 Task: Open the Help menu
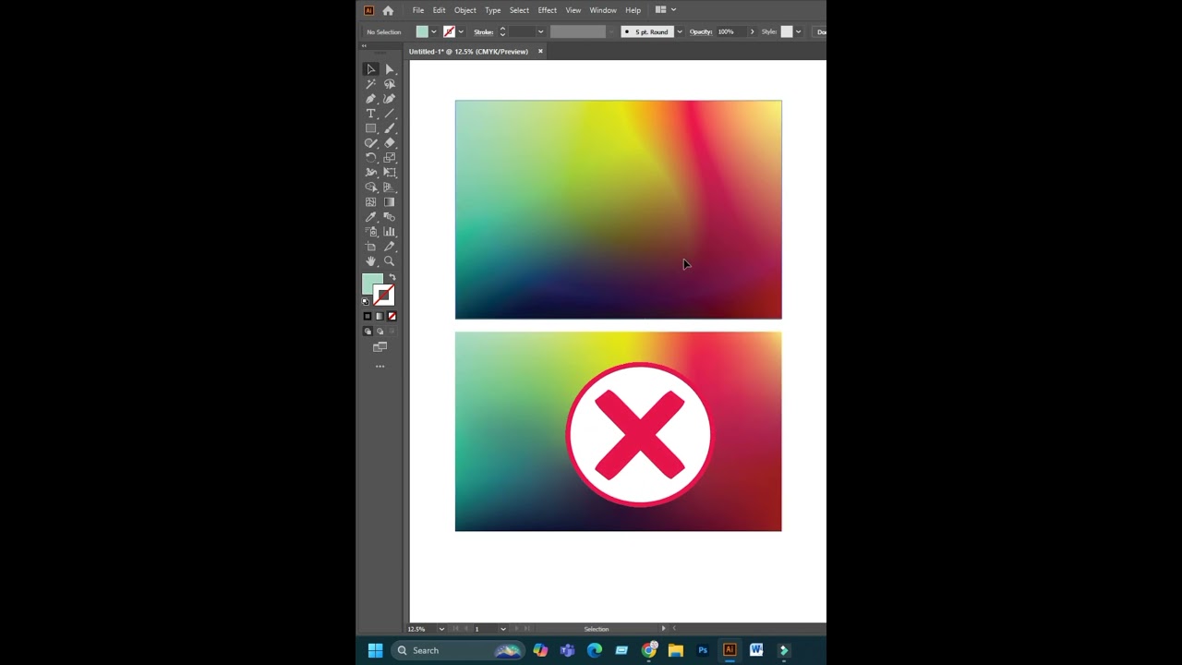click(633, 10)
